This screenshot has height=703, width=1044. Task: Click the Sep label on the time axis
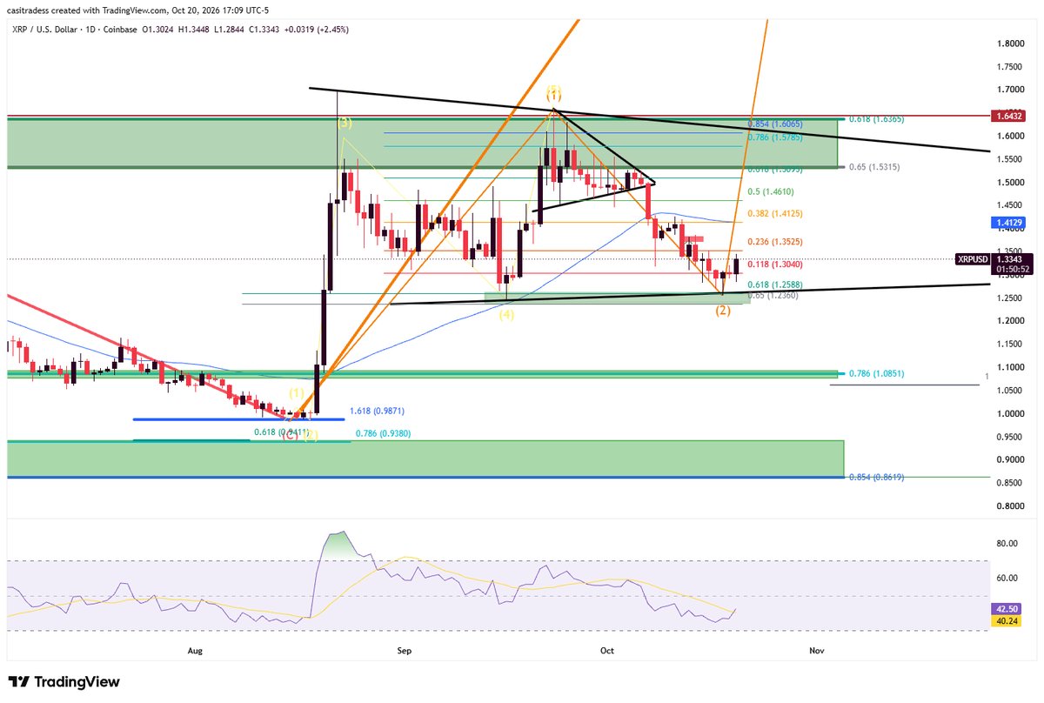pyautogui.click(x=404, y=649)
